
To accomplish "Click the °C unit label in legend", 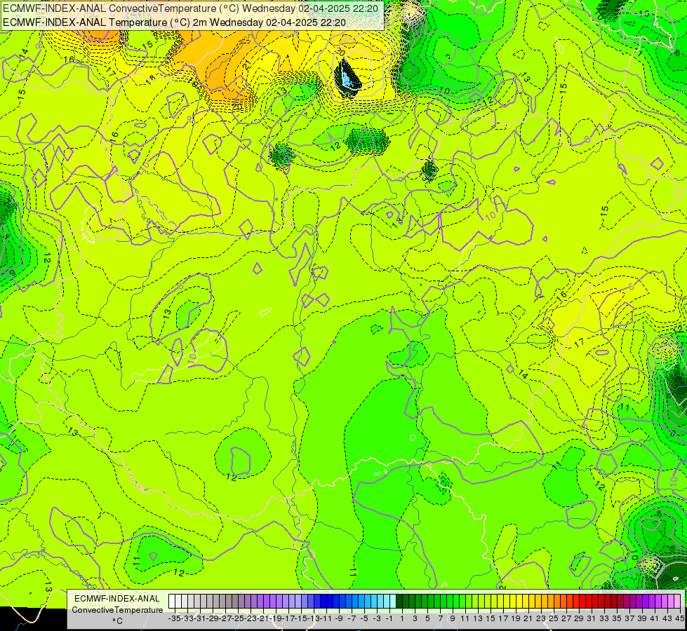I will pos(117,621).
